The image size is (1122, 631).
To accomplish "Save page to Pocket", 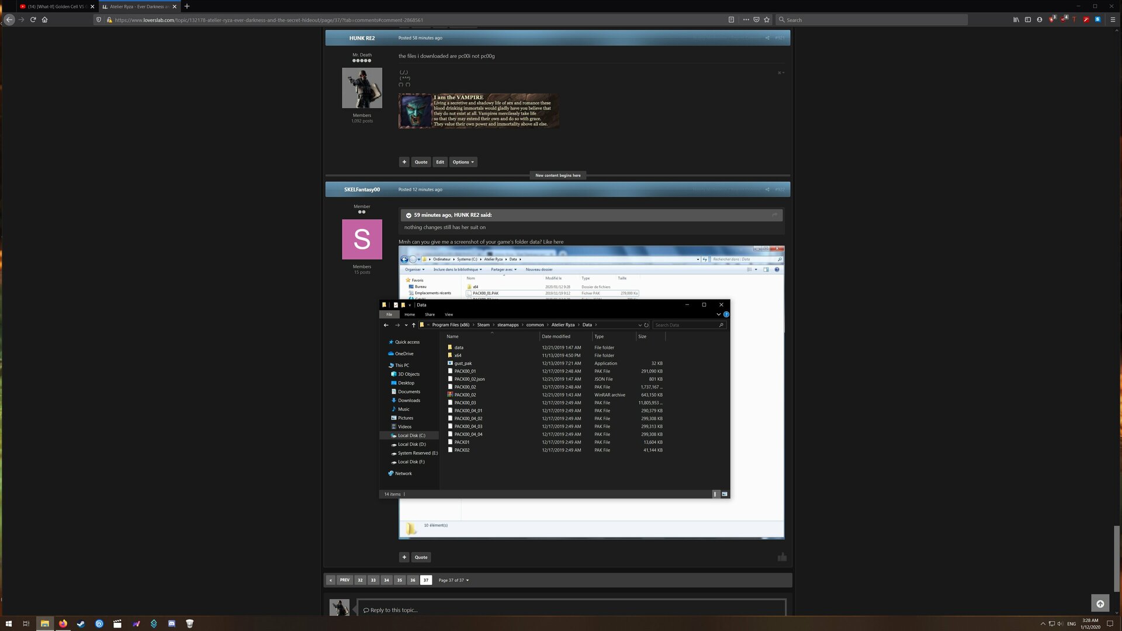I will tap(756, 19).
